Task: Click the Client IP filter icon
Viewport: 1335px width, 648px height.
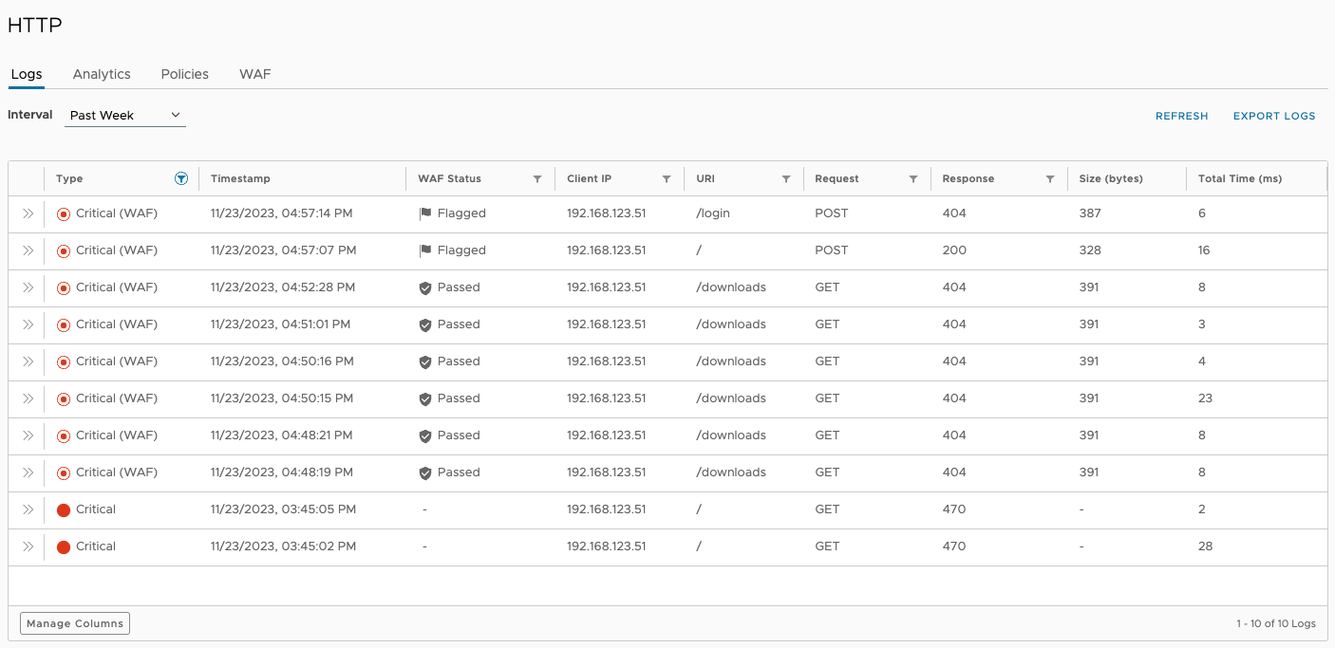Action: 667,178
